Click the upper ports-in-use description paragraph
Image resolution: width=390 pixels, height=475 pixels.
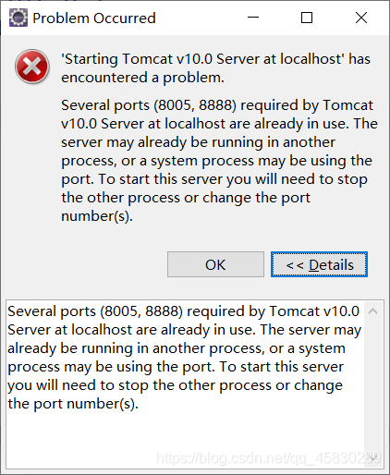point(219,161)
